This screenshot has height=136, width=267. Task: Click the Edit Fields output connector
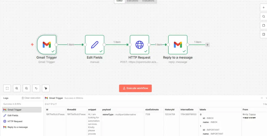[104, 45]
